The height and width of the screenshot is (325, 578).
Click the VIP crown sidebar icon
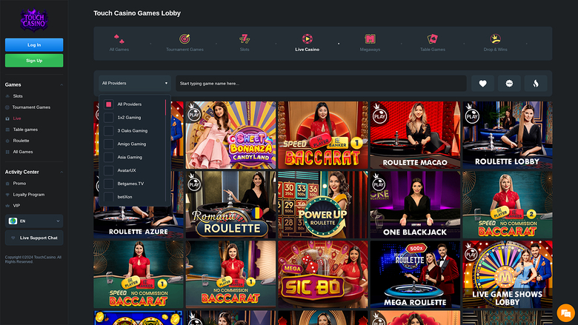pyautogui.click(x=7, y=206)
